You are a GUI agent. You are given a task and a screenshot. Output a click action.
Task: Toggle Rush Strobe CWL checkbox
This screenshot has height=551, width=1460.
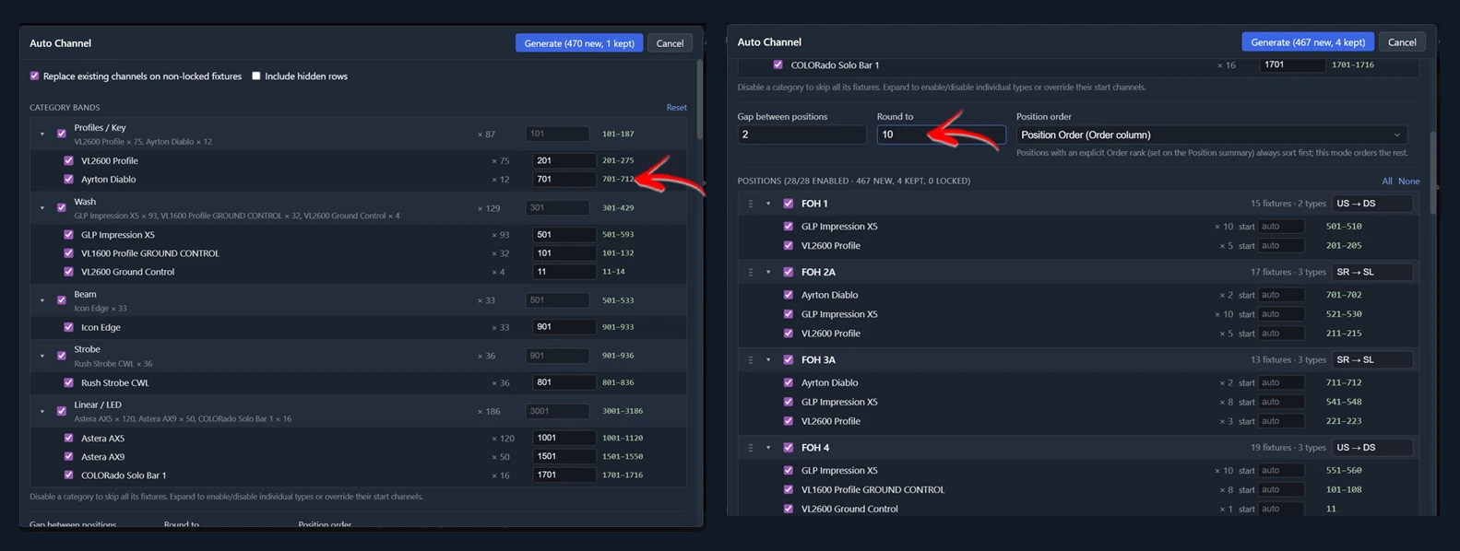click(68, 382)
